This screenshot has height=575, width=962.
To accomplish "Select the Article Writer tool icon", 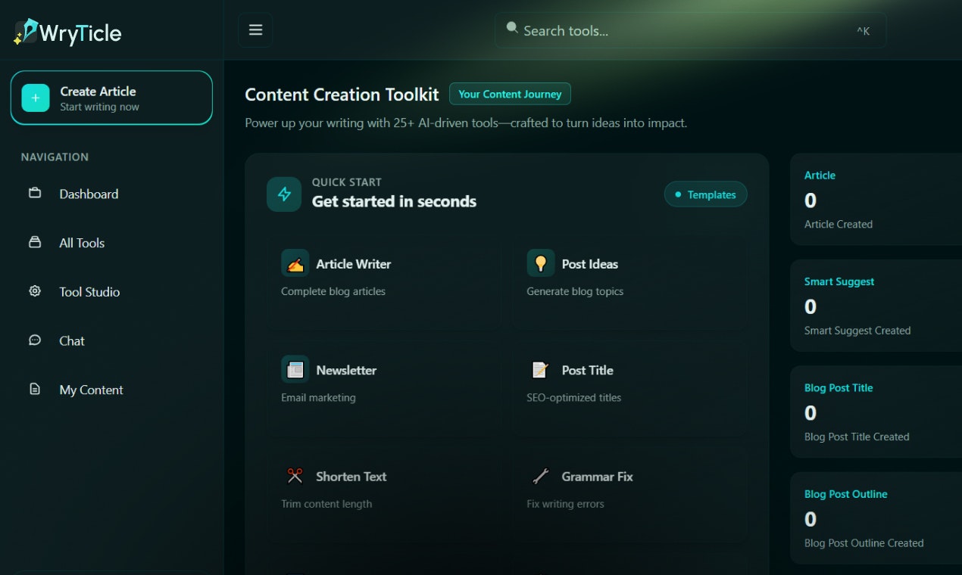I will 295,263.
